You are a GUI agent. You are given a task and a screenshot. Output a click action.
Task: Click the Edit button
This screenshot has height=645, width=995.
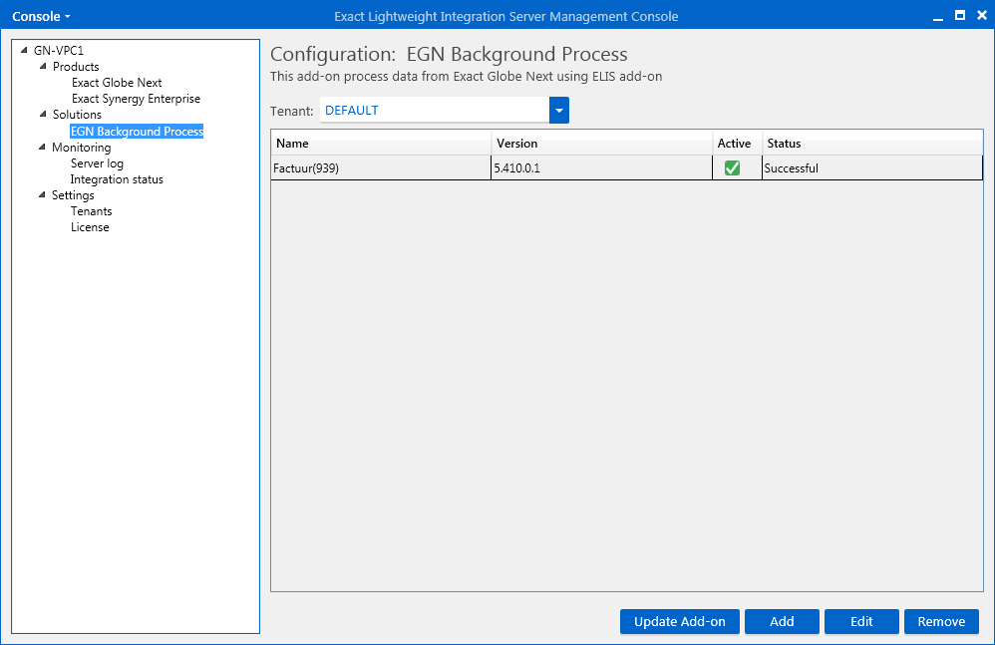[861, 621]
